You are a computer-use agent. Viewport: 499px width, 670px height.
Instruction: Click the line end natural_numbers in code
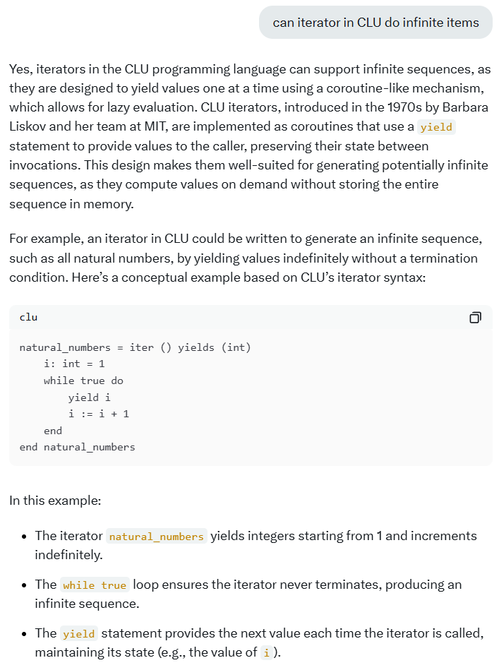pos(78,446)
